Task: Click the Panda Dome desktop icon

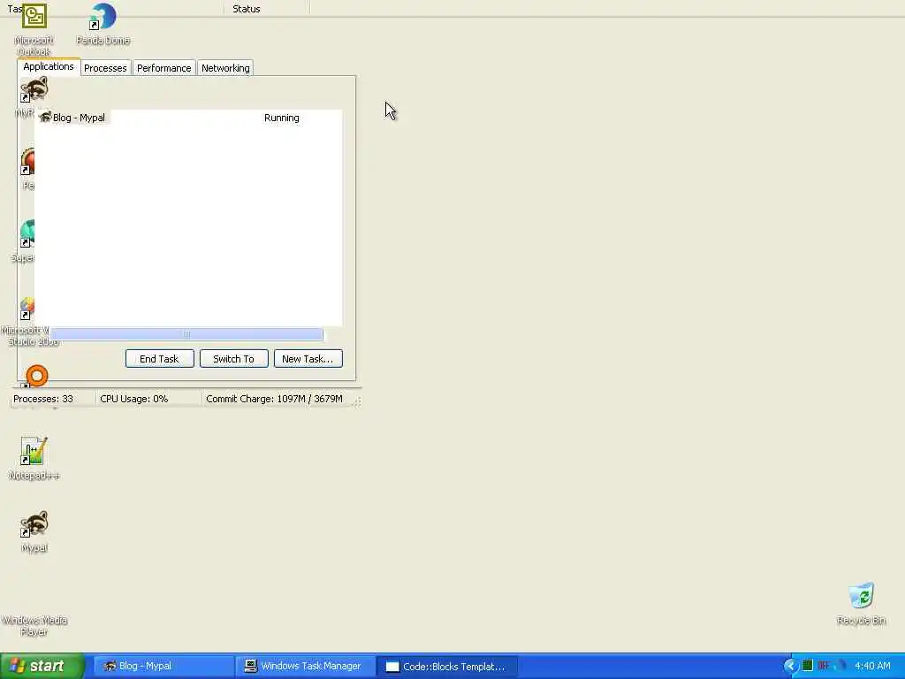Action: (103, 24)
